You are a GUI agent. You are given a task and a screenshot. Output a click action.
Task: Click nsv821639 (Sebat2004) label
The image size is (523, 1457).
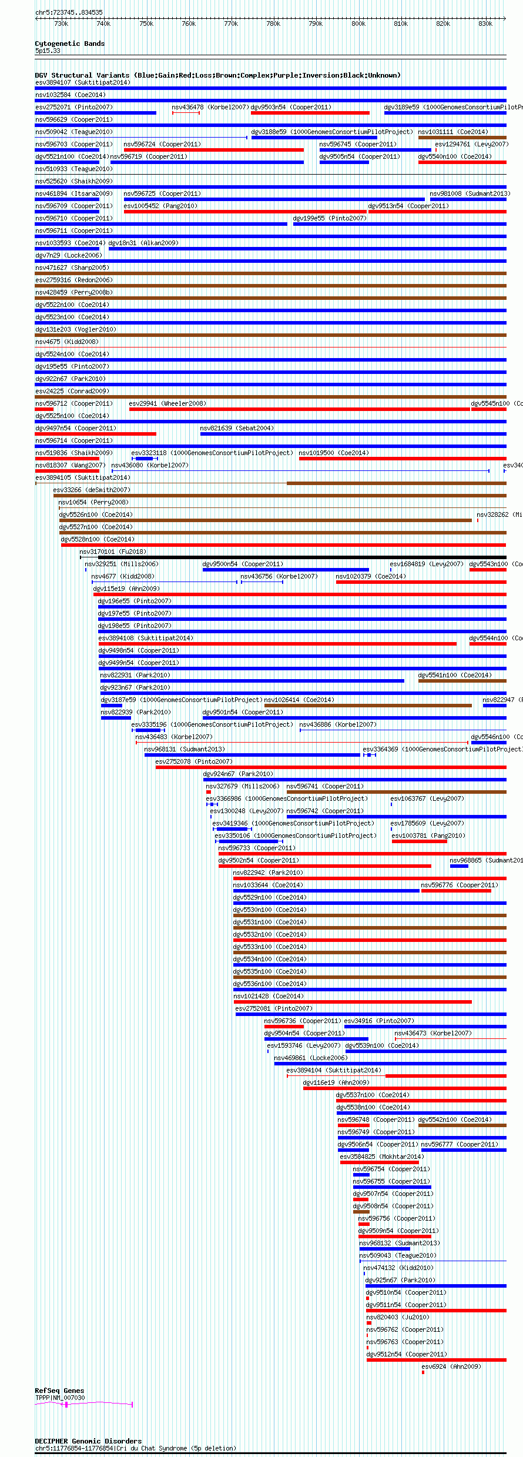pyautogui.click(x=237, y=428)
